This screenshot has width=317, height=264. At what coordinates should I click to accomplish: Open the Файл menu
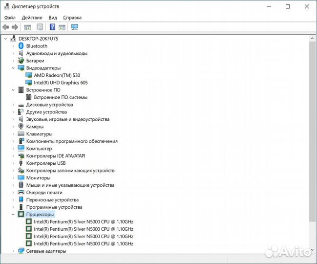pos(10,18)
